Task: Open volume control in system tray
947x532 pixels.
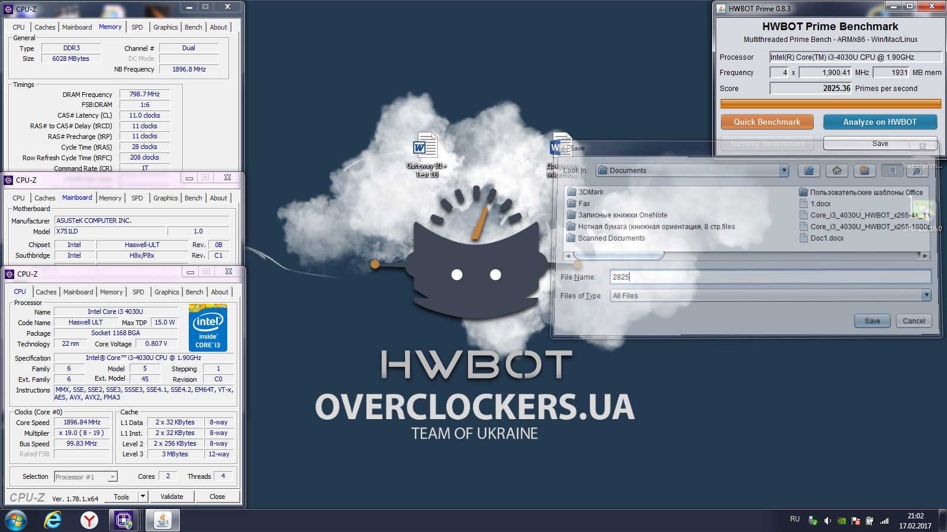Action: (x=827, y=521)
